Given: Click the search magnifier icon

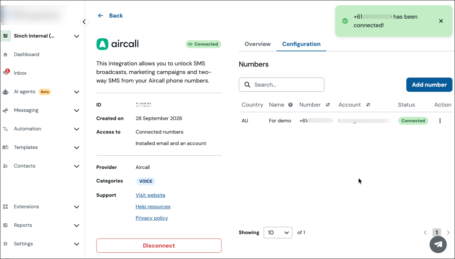Looking at the screenshot, I should [247, 85].
